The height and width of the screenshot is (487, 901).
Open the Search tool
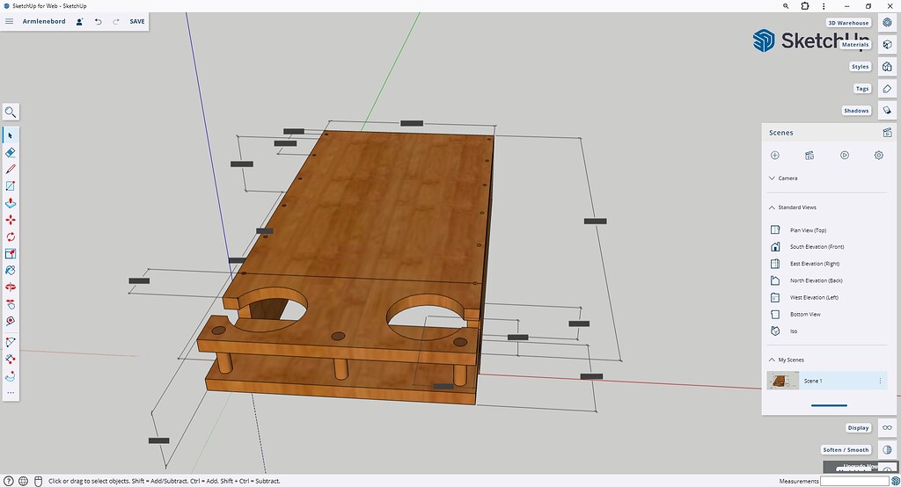point(11,112)
